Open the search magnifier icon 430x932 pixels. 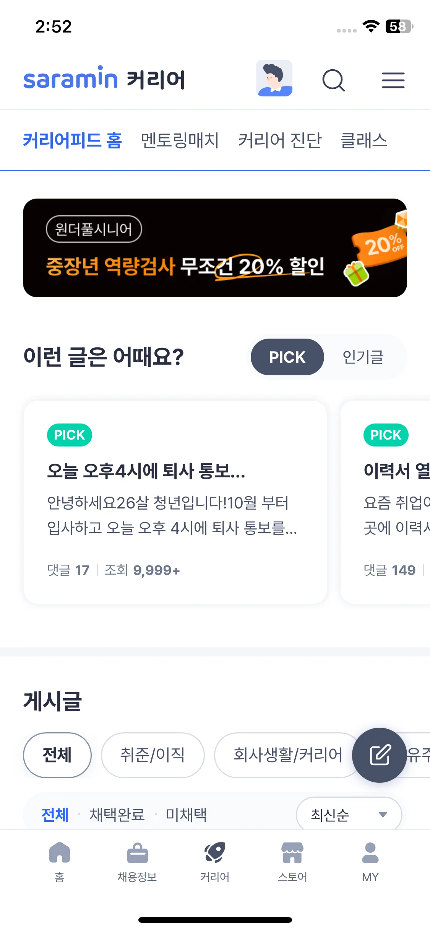coord(333,80)
